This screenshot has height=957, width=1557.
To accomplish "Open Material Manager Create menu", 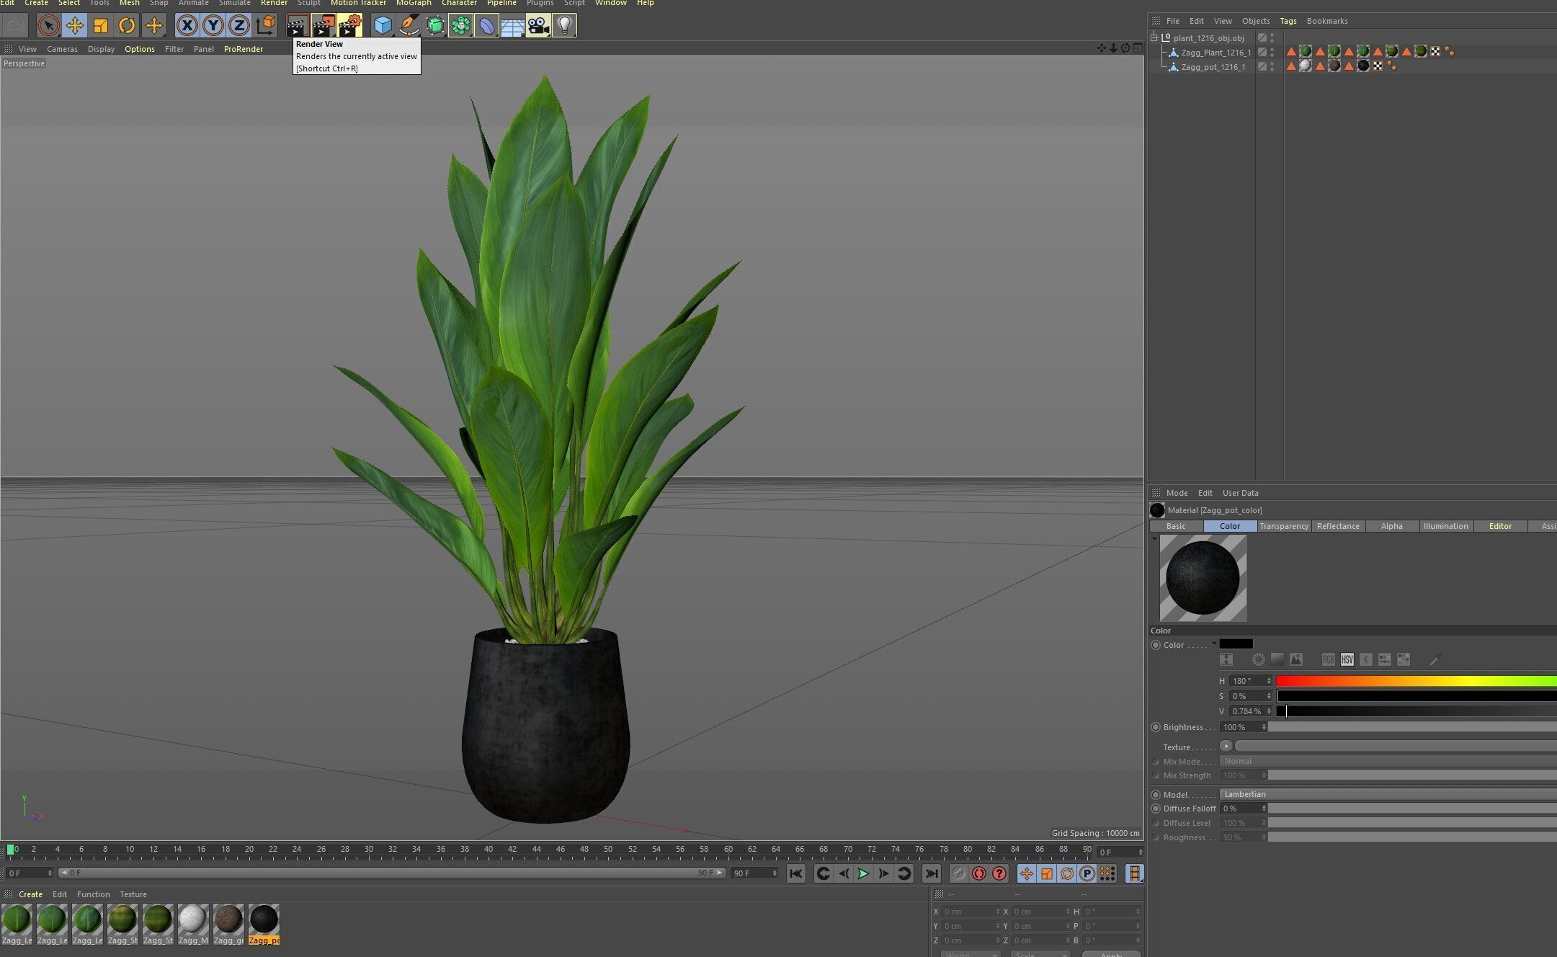I will (x=30, y=894).
